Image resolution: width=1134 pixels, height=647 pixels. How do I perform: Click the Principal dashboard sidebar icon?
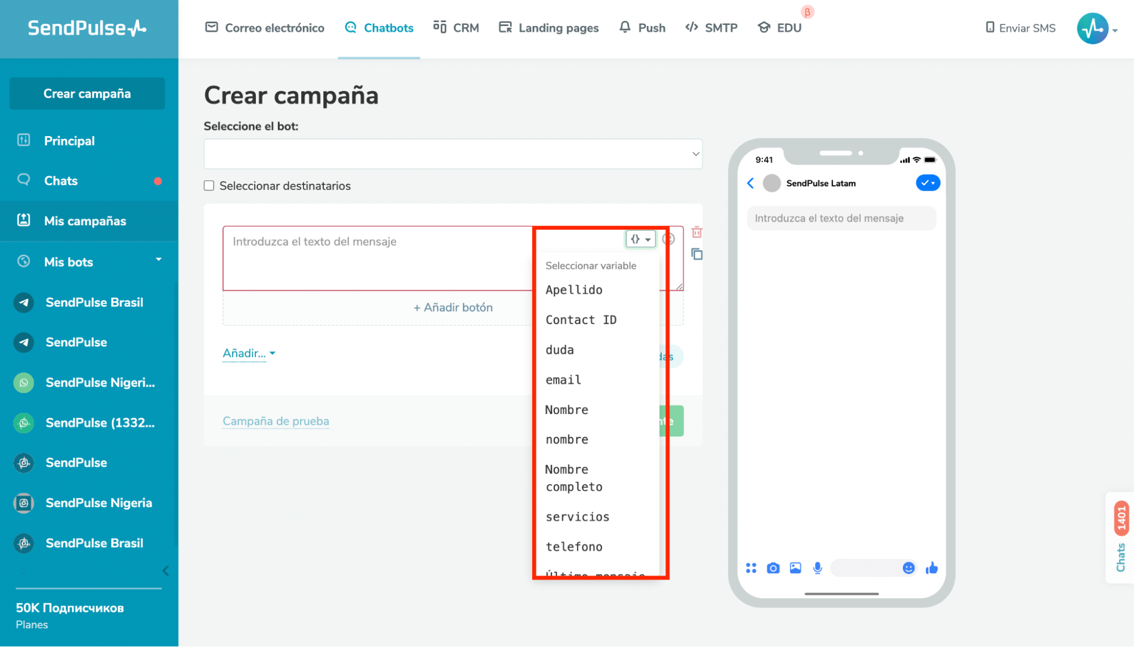[24, 140]
